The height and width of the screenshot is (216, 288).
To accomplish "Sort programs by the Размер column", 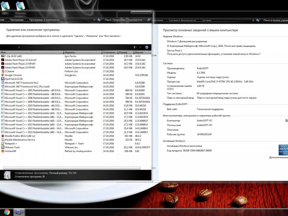I will pyautogui.click(x=126, y=52).
